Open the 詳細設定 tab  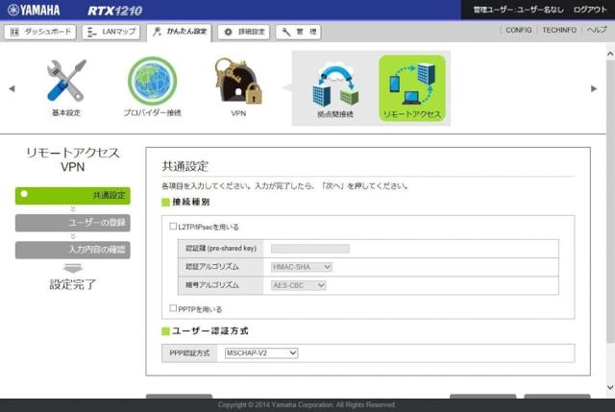point(243,32)
